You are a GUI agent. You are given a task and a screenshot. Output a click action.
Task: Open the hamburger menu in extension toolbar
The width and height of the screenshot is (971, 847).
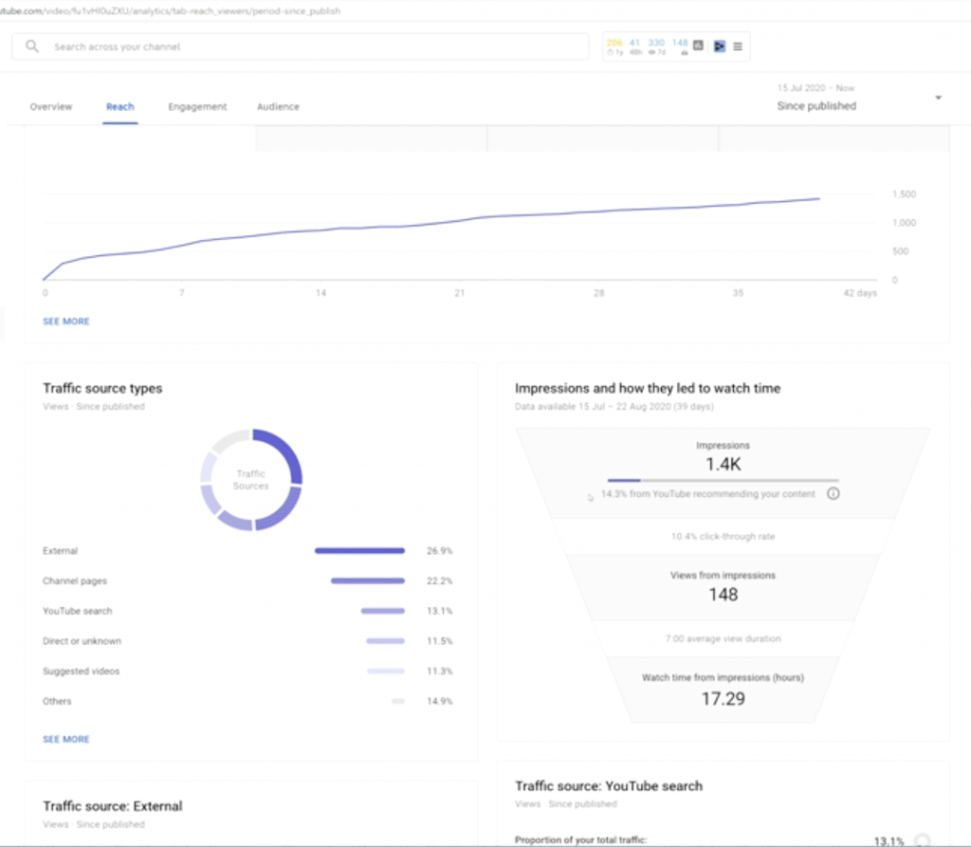tap(738, 46)
